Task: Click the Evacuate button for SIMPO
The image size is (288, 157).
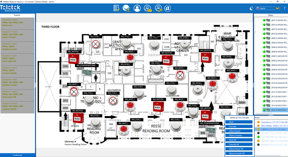Action: coord(239,127)
